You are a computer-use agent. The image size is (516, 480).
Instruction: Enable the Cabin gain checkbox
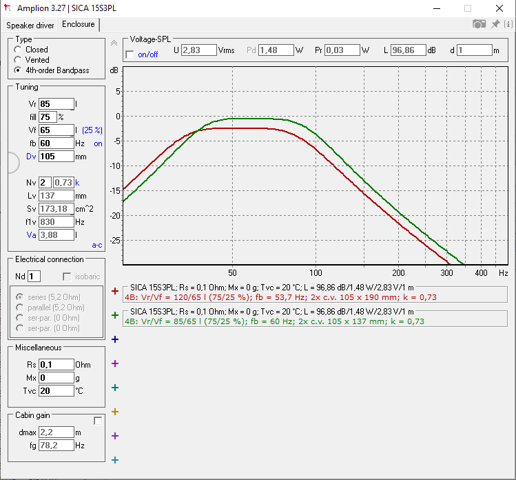point(98,421)
